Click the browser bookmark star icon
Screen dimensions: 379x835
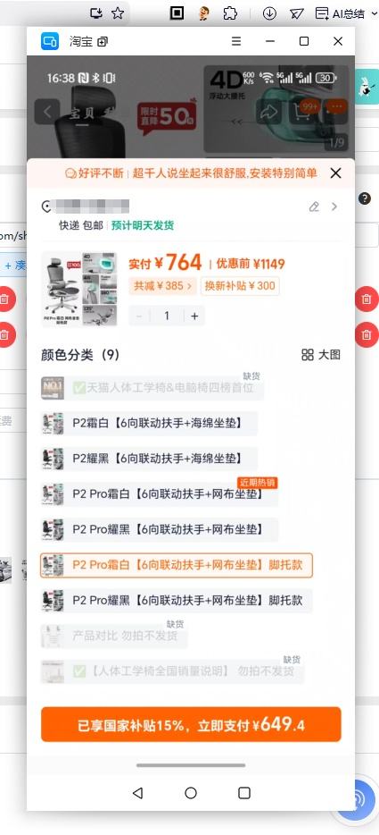[118, 13]
